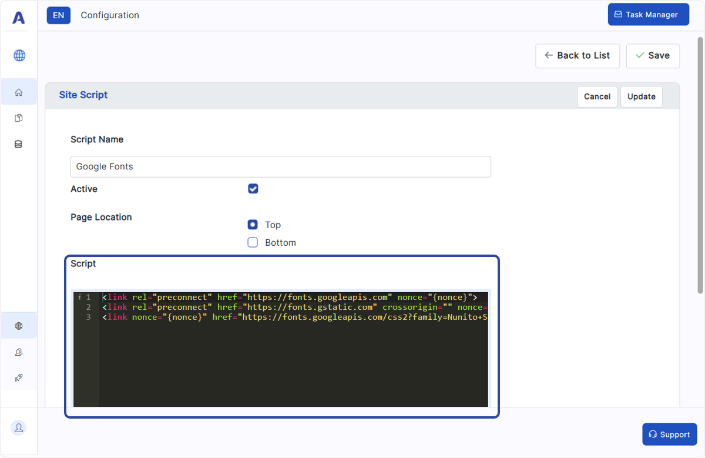Click empty code editor area below line 3
This screenshot has width=705, height=458.
pos(294,365)
